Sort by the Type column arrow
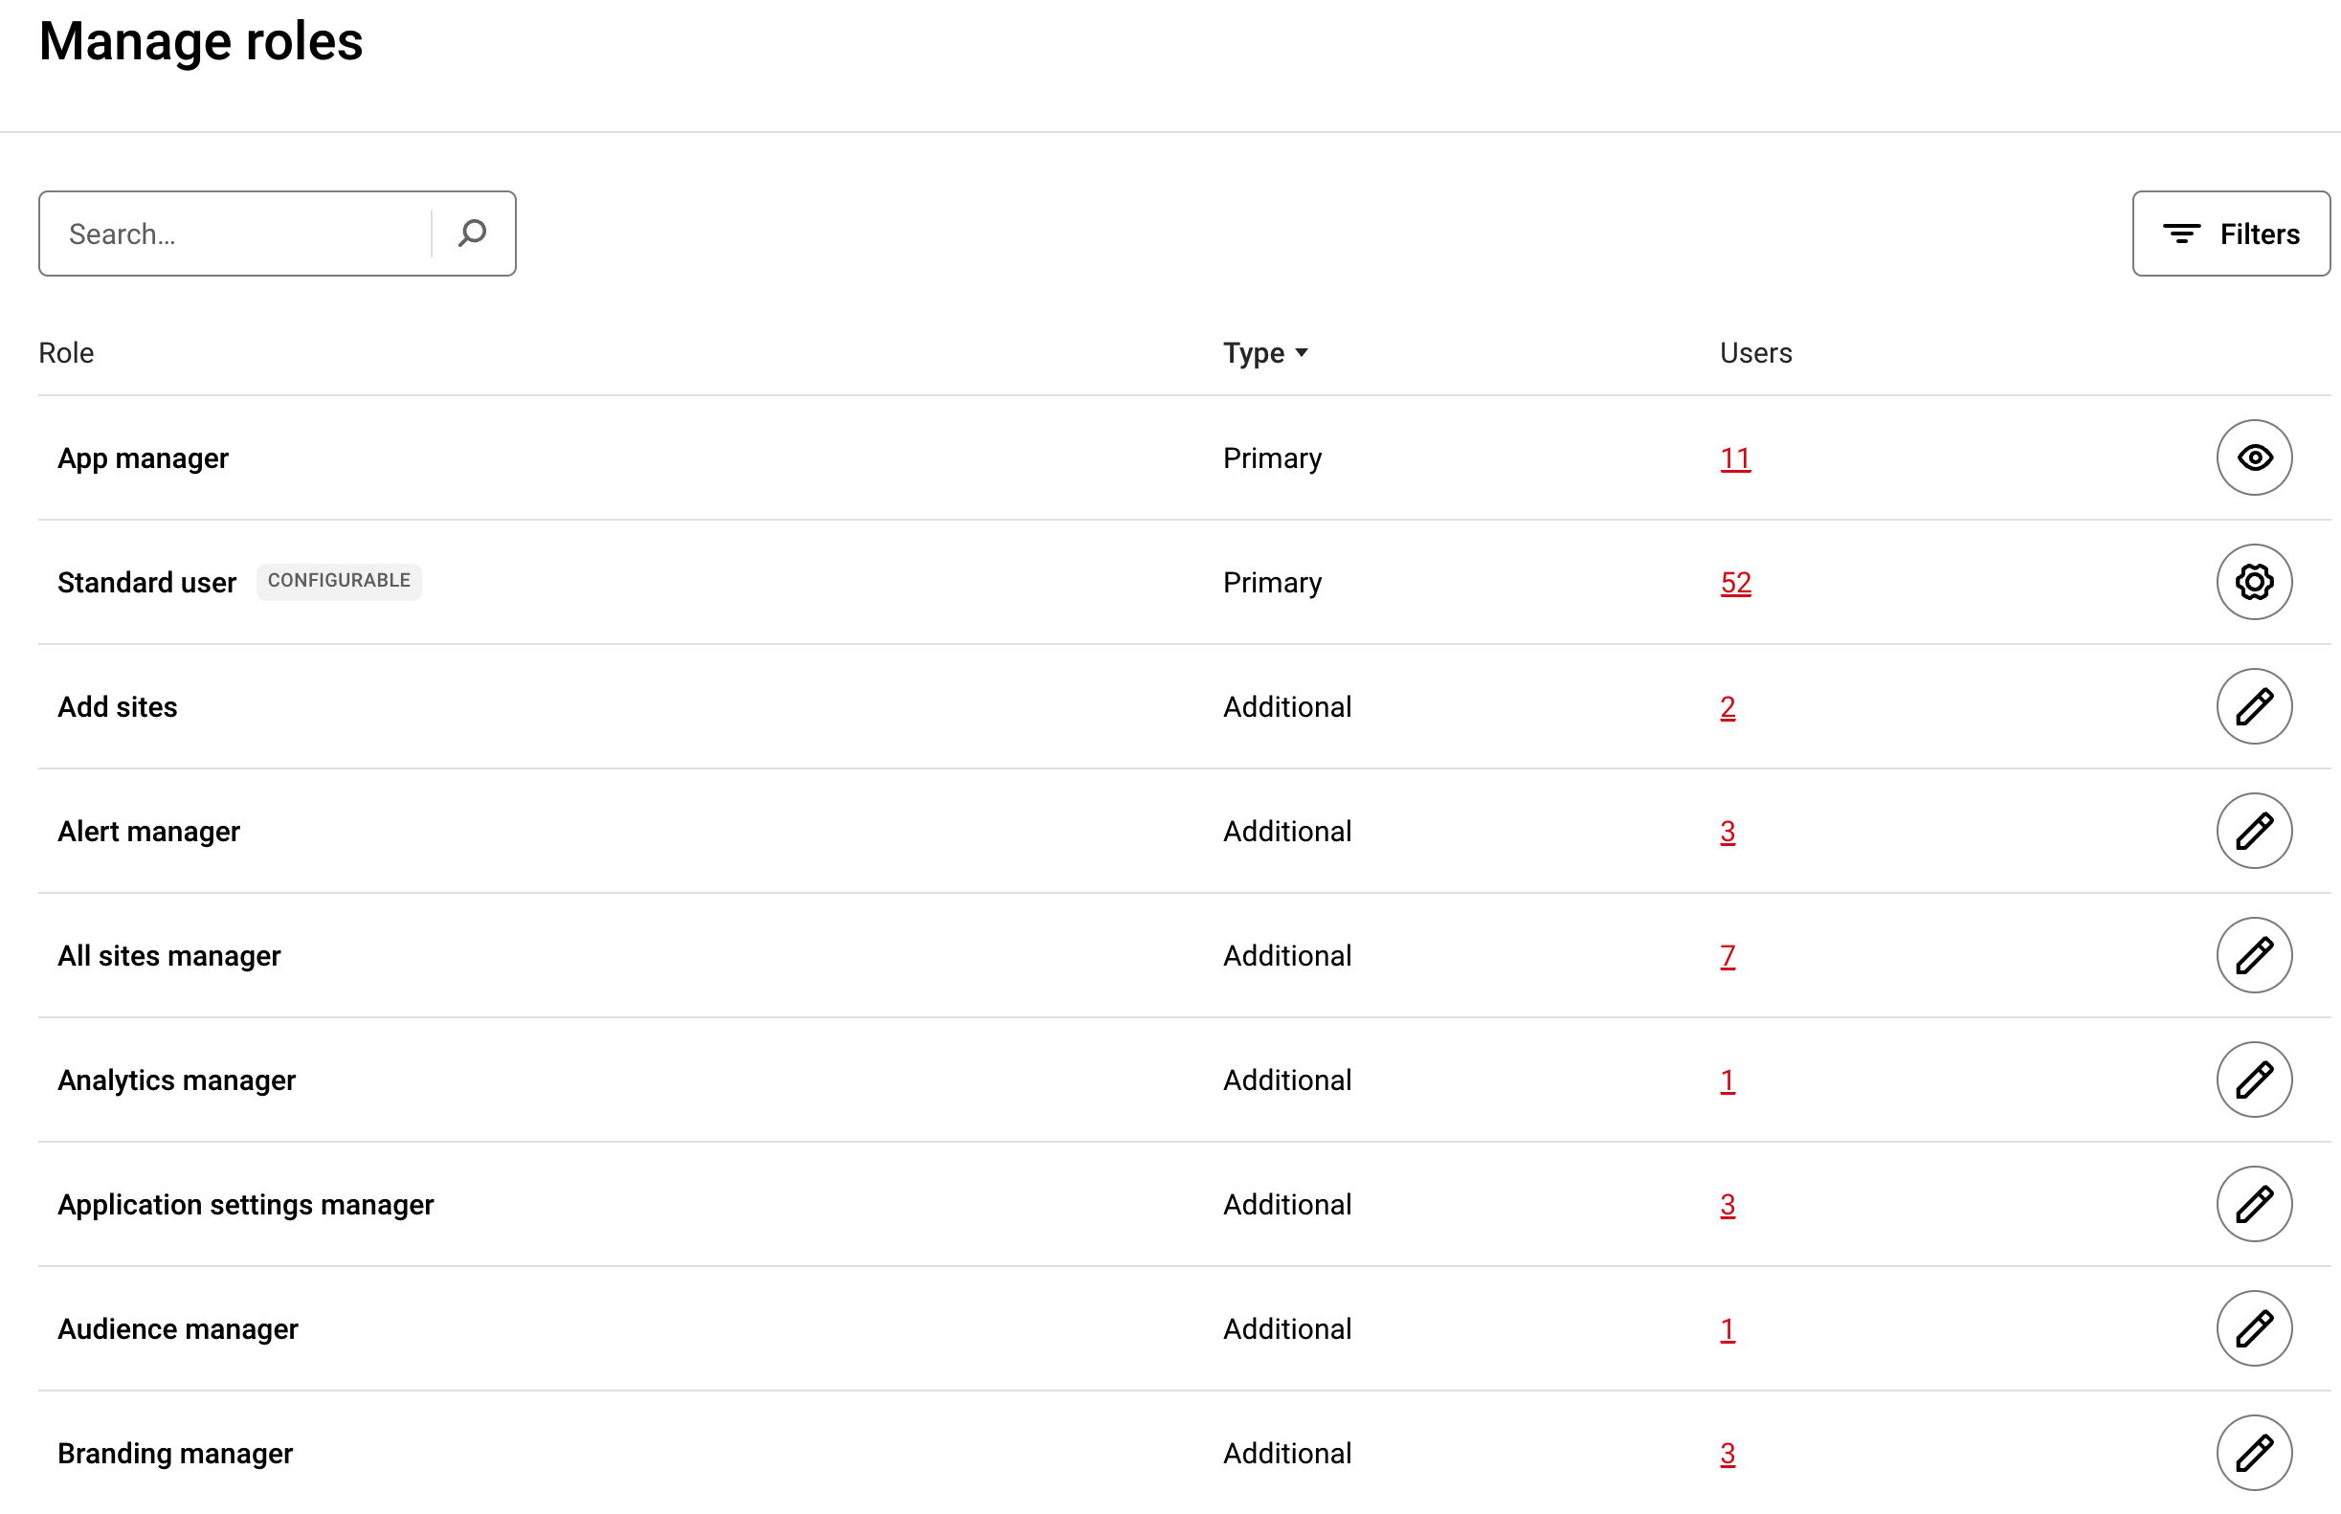The height and width of the screenshot is (1514, 2341). 1300,353
